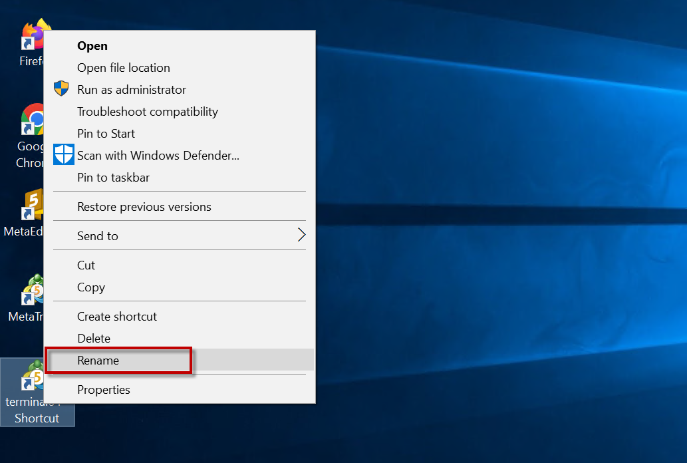Click the Firefox desktop shortcut icon

[31, 37]
